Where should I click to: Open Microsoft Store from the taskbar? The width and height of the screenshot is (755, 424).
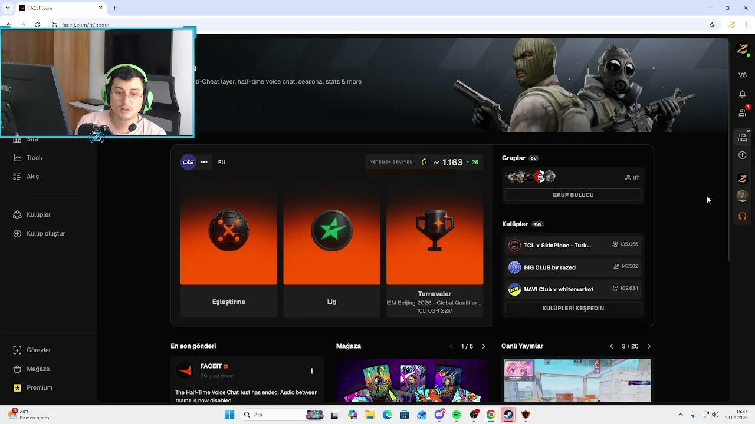pos(404,415)
